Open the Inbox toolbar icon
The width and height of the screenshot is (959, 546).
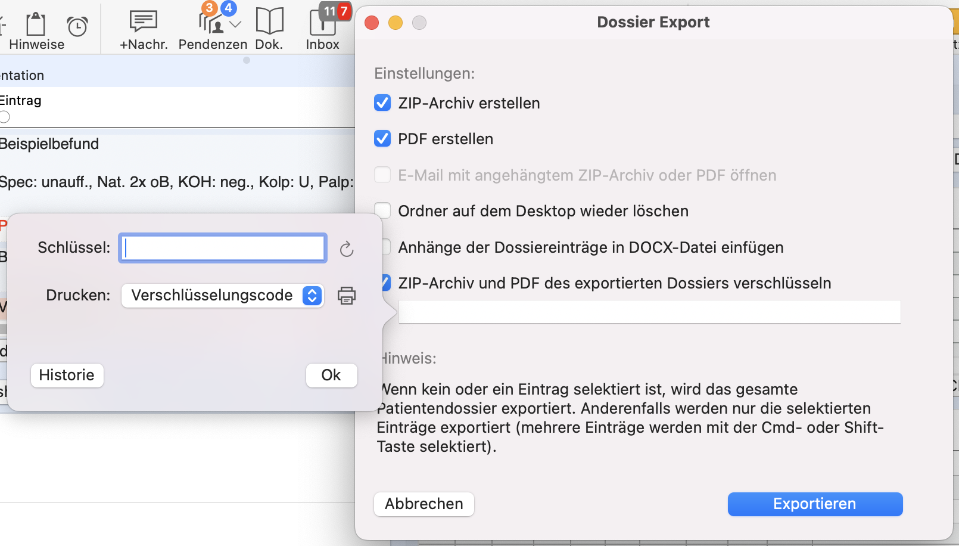[323, 22]
